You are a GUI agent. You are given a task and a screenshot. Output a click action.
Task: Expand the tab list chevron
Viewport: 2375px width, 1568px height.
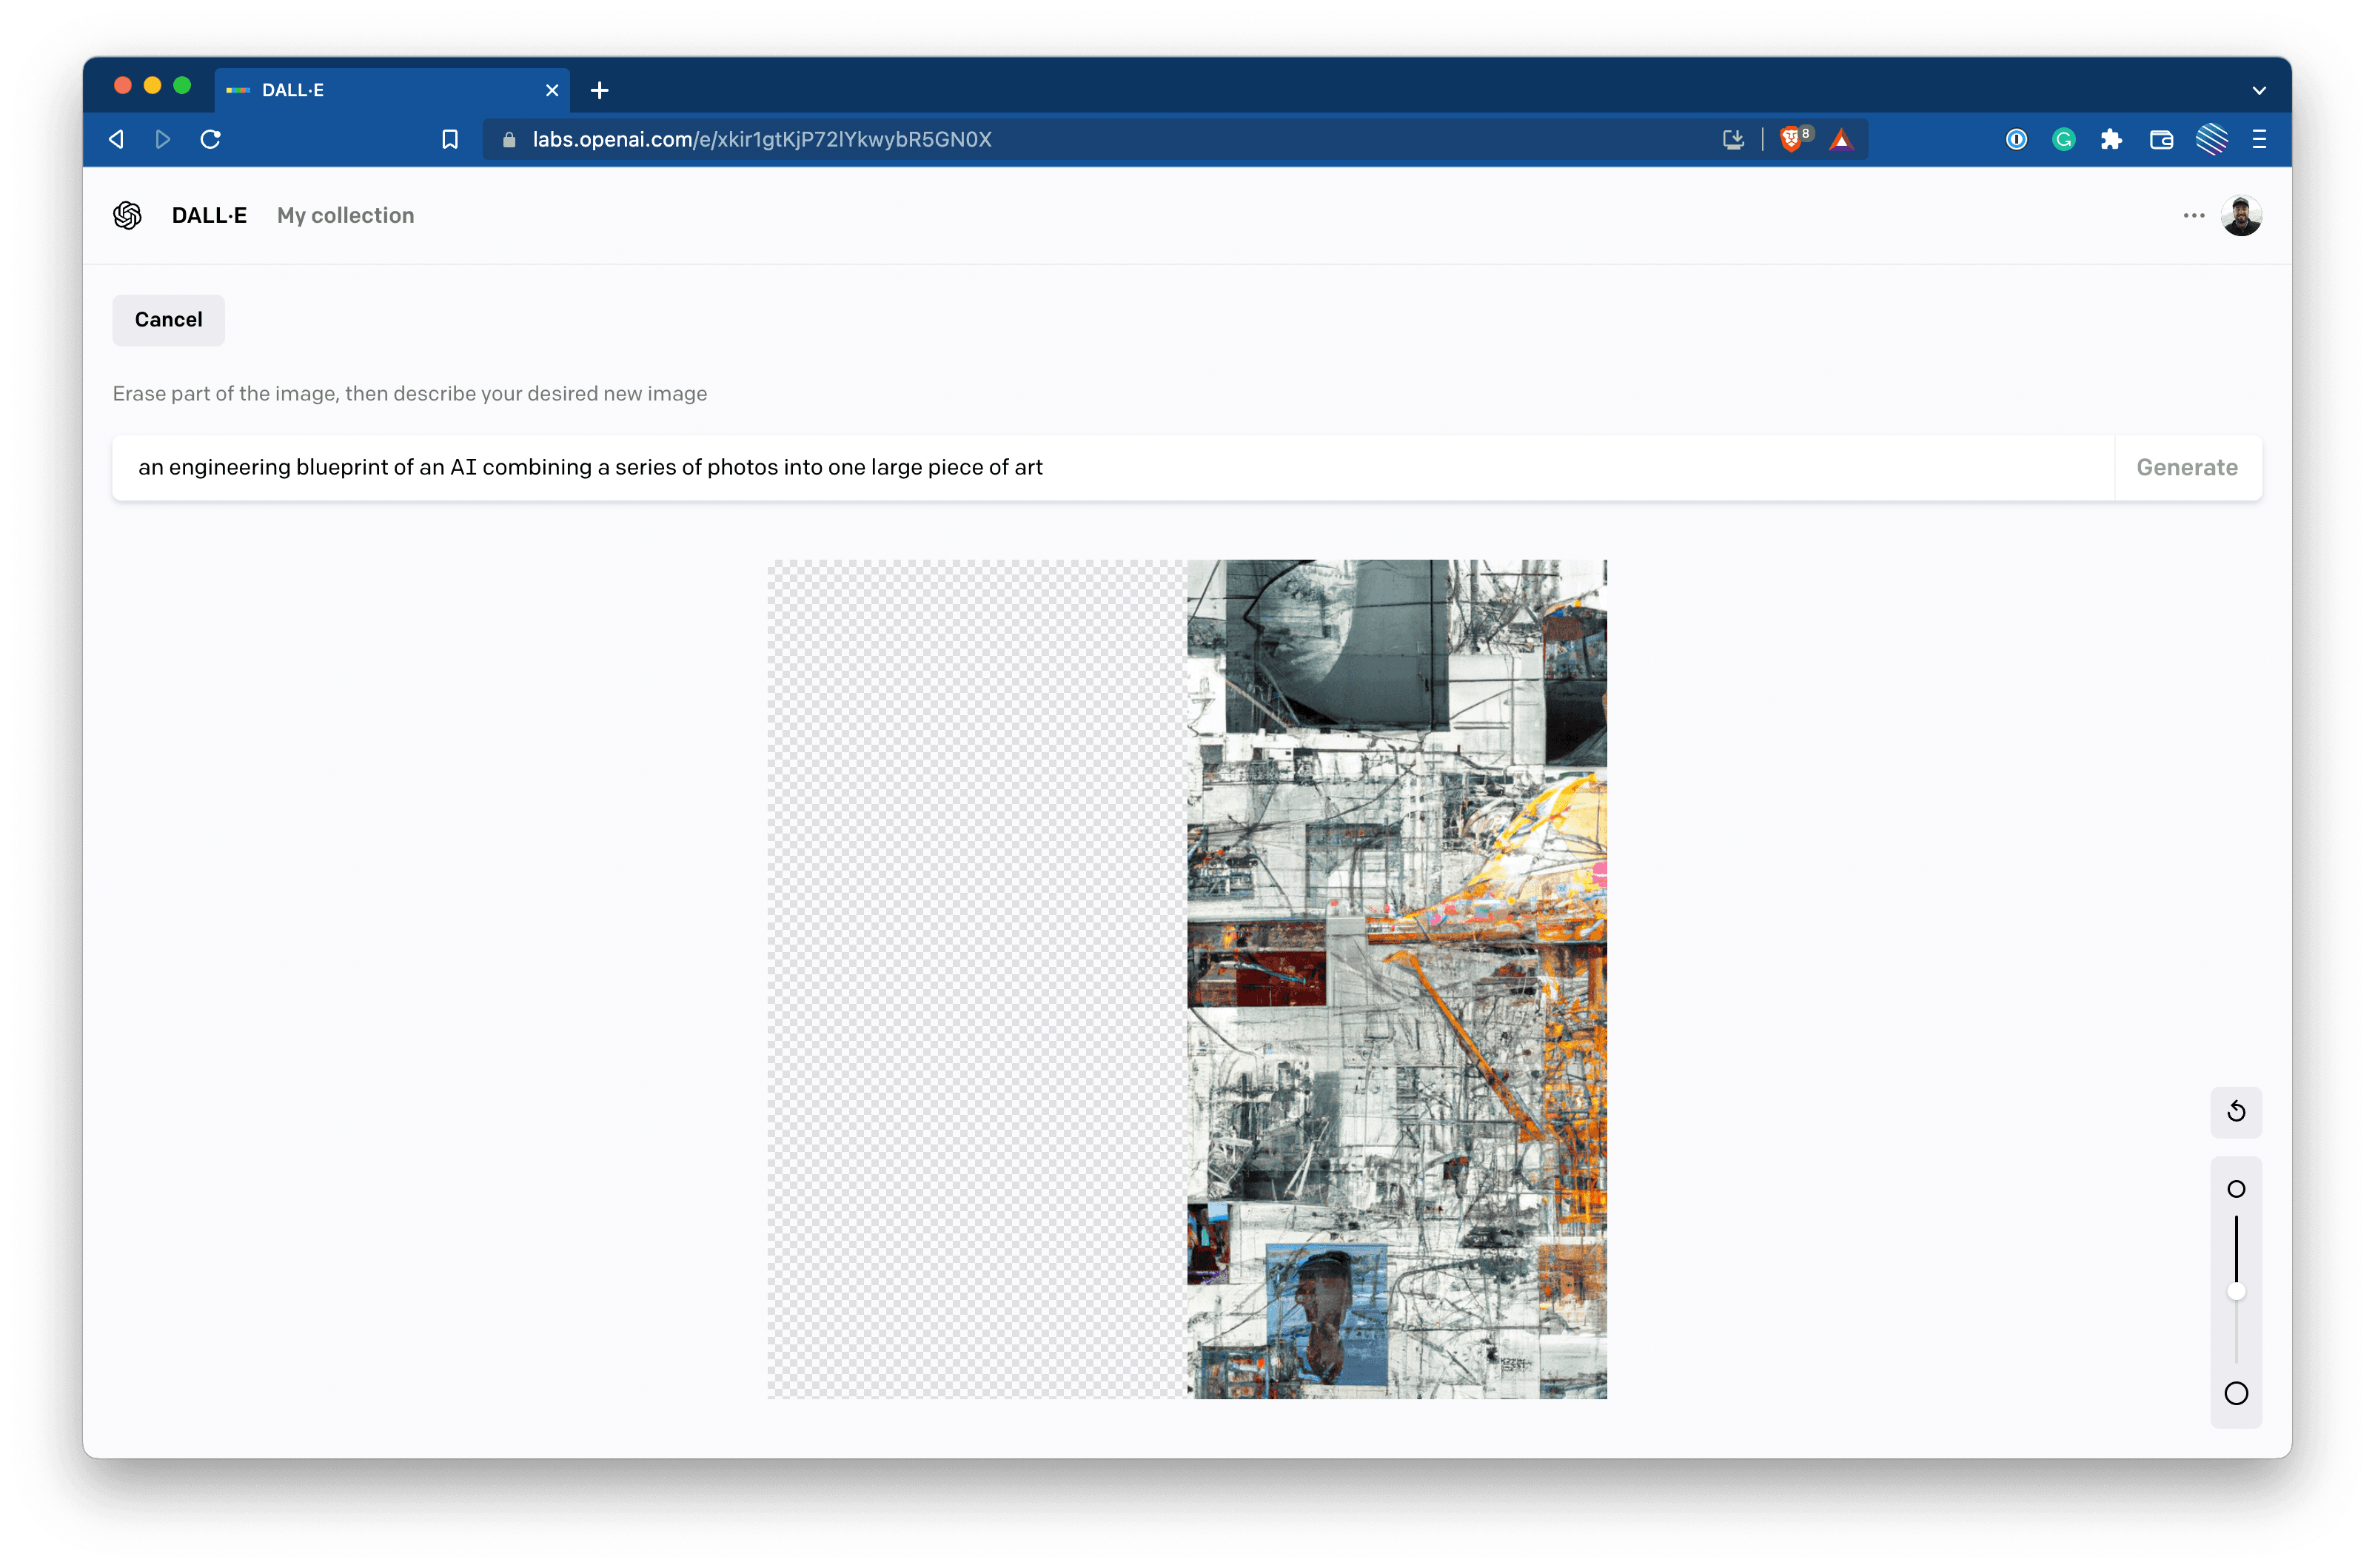coord(2259,90)
